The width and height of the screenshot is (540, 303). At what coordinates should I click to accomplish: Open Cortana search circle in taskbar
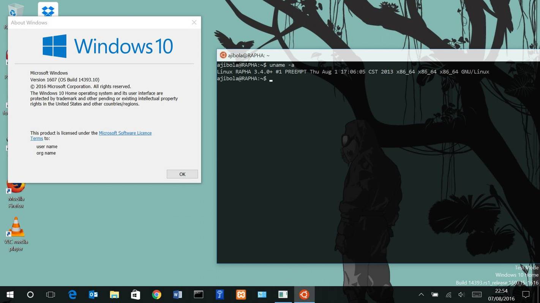point(30,295)
